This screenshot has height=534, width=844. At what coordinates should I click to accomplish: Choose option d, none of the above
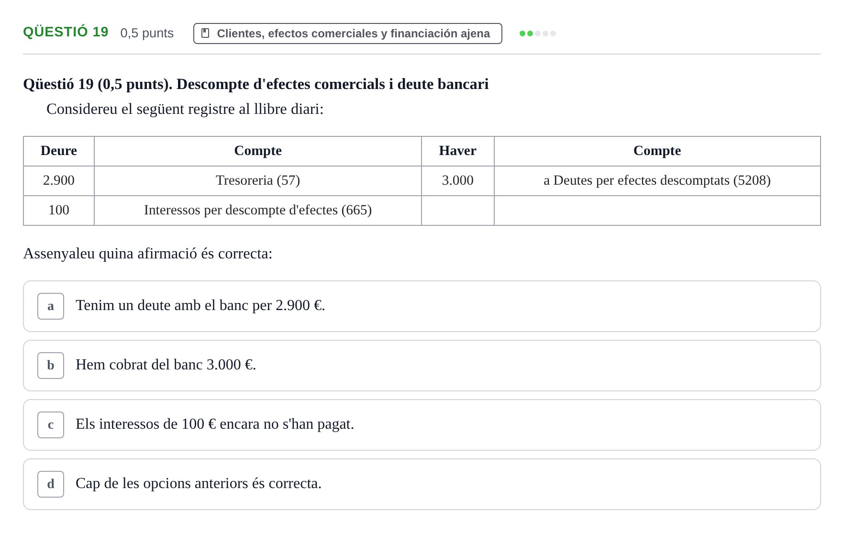click(x=422, y=484)
